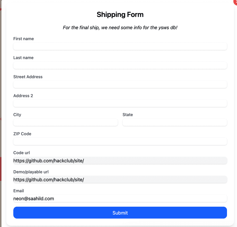The height and width of the screenshot is (227, 237).
Task: Click the "Demo/playable url" label
Action: tap(31, 172)
